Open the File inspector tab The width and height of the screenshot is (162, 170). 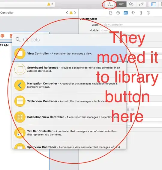point(111,13)
